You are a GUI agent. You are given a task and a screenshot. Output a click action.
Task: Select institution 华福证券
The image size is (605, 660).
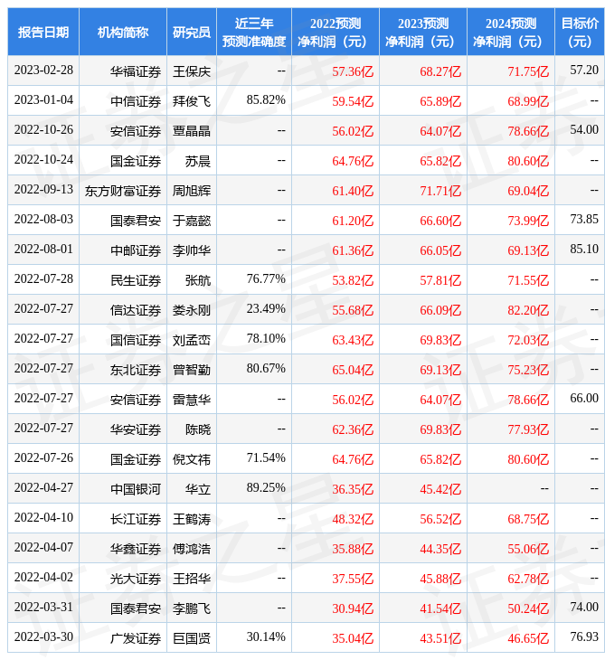tap(136, 71)
